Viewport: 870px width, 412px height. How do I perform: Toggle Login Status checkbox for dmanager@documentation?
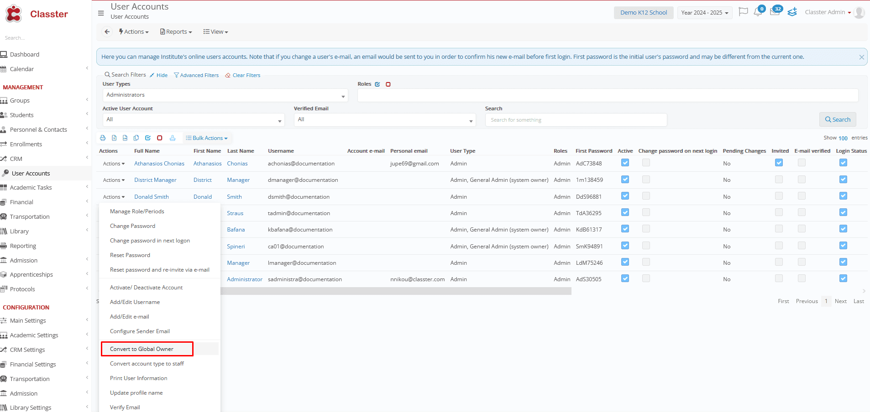coord(843,180)
